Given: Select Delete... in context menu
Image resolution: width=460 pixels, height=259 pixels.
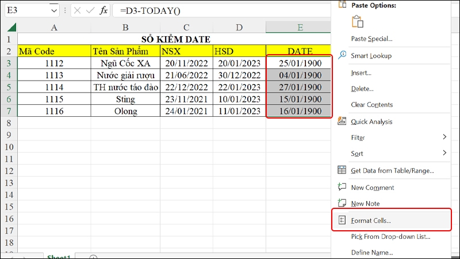Looking at the screenshot, I should [362, 89].
